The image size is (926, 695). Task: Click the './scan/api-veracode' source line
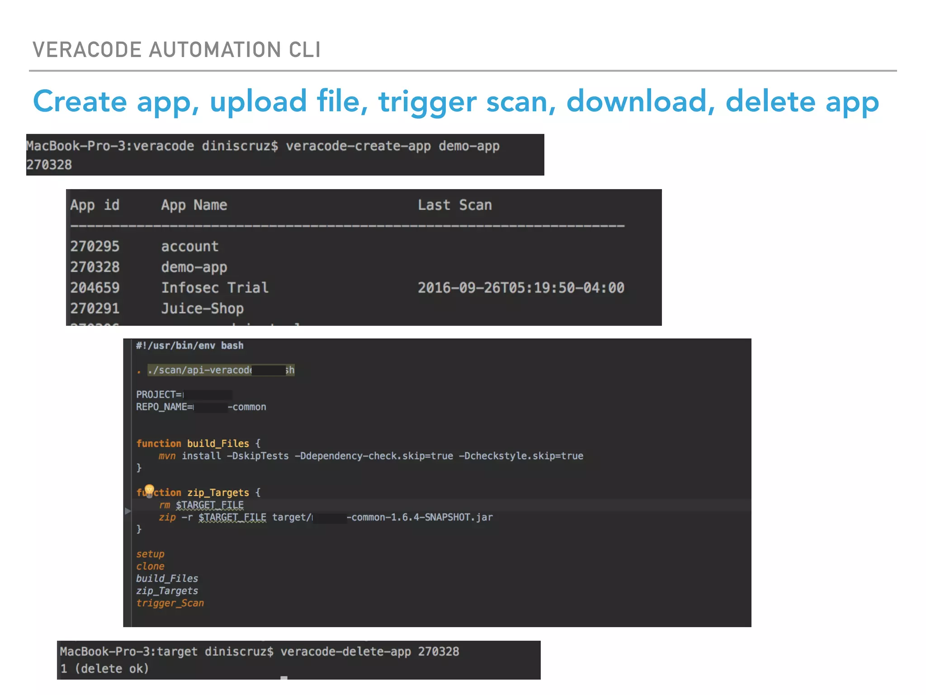click(221, 370)
